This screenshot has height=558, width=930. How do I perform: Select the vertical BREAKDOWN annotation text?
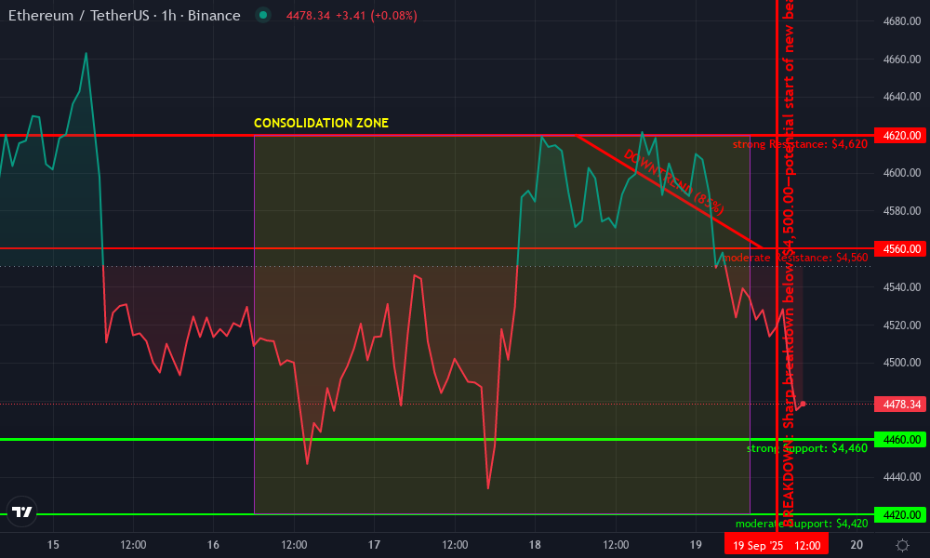(x=789, y=263)
